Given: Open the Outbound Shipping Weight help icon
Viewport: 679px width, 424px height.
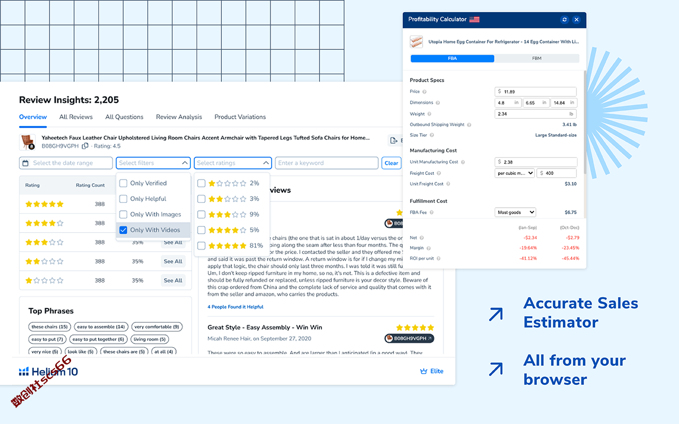Looking at the screenshot, I should 469,125.
